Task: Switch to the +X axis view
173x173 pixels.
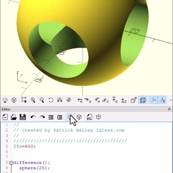Action: click(x=80, y=100)
